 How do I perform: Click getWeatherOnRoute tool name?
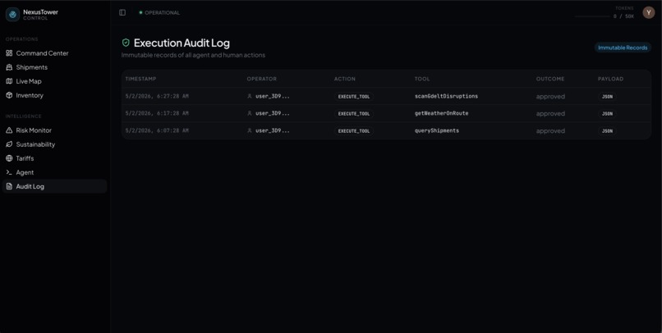pos(441,113)
